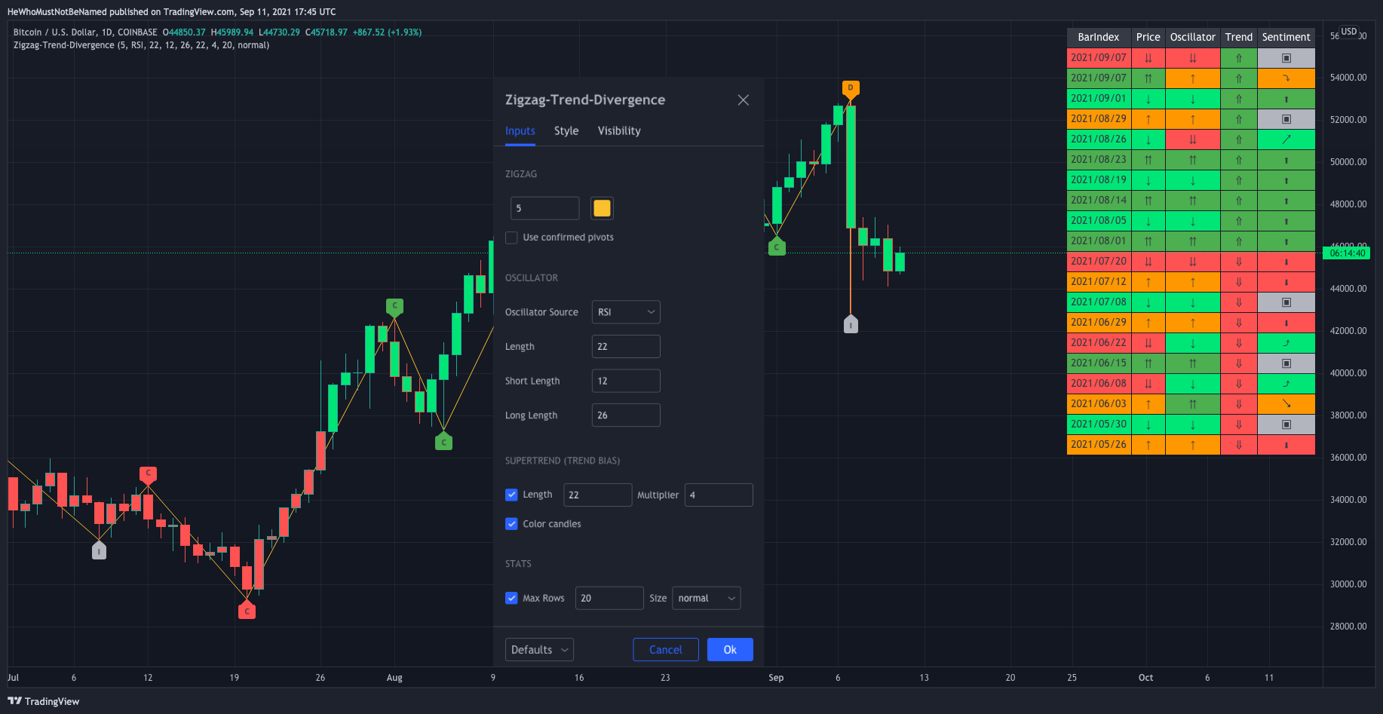Click the Zigzag length field showing 5
The height and width of the screenshot is (714, 1383).
tap(544, 208)
